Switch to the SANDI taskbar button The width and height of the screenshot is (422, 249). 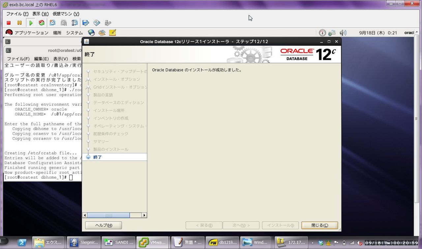[119, 243]
